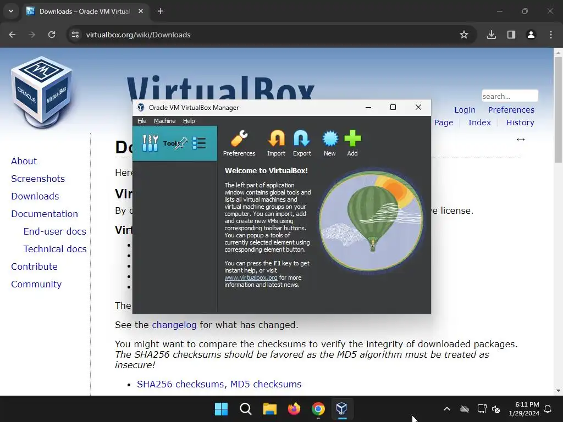
Task: Bookmark this page with the star
Action: point(464,35)
